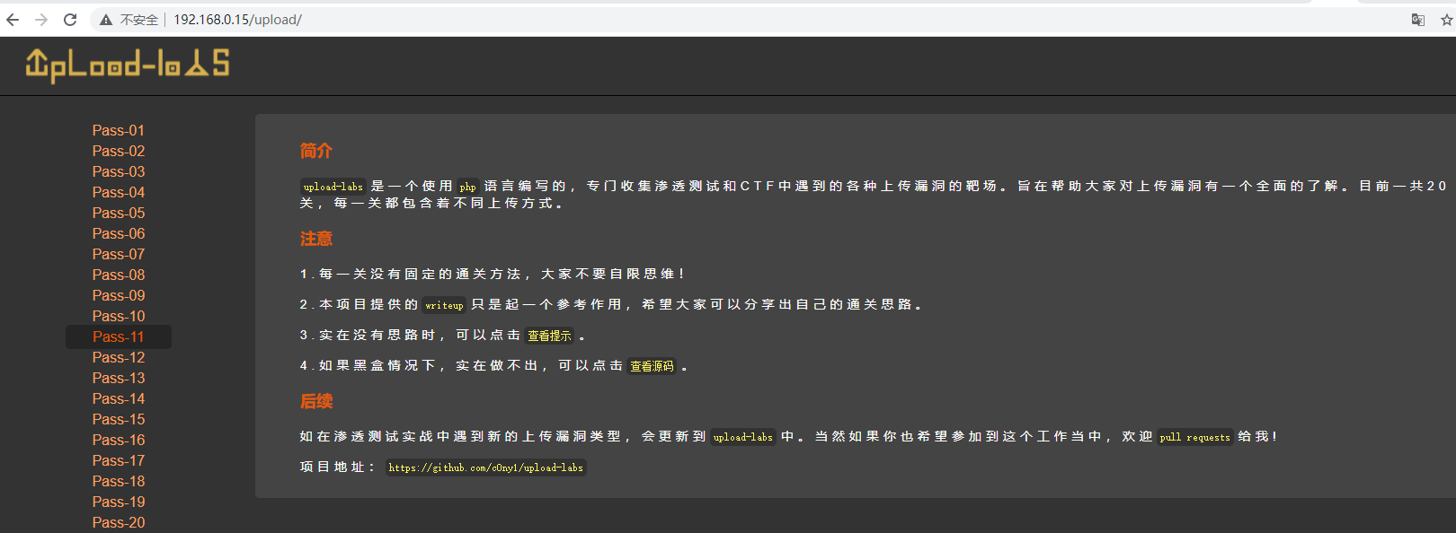
Task: Open Pass-15 from the sidebar
Action: coord(118,419)
